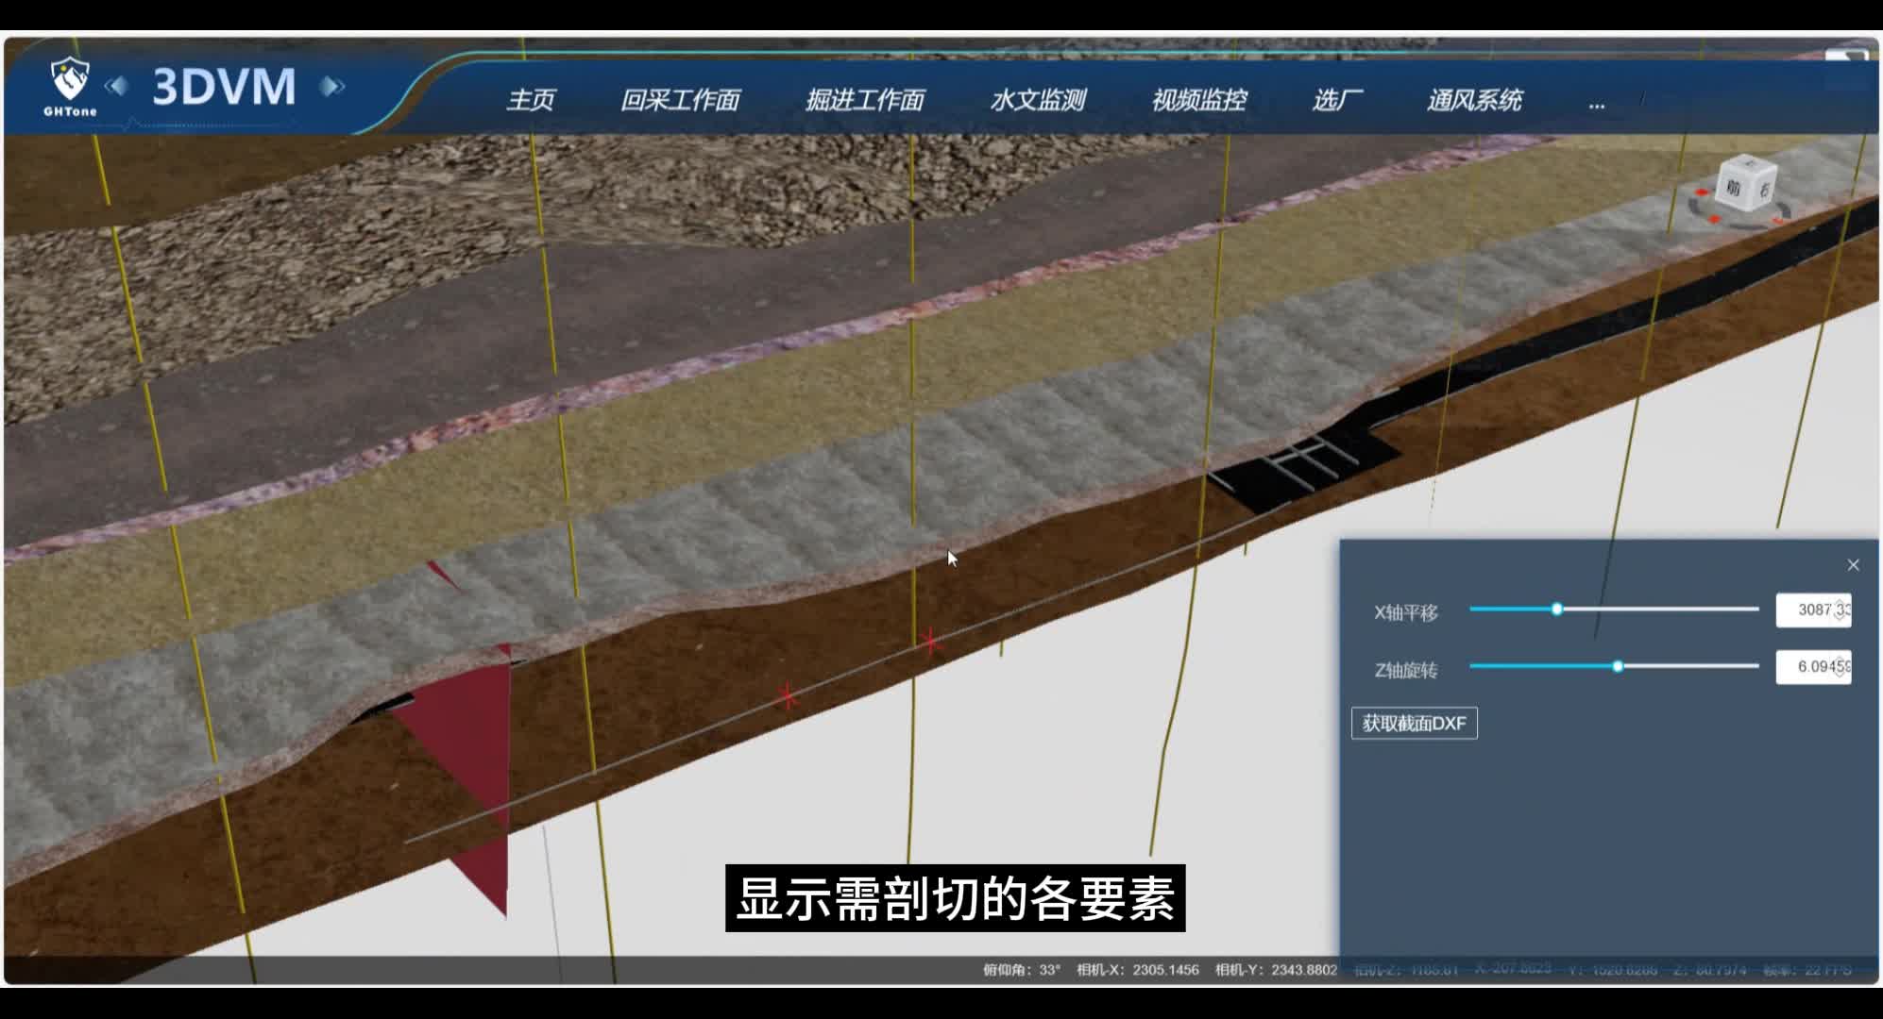This screenshot has height=1019, width=1883.
Task: Click the 3DVM title text
Action: [x=224, y=87]
